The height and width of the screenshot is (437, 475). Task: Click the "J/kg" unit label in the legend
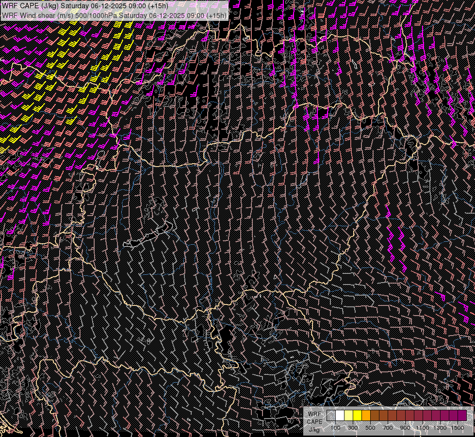coord(314,429)
